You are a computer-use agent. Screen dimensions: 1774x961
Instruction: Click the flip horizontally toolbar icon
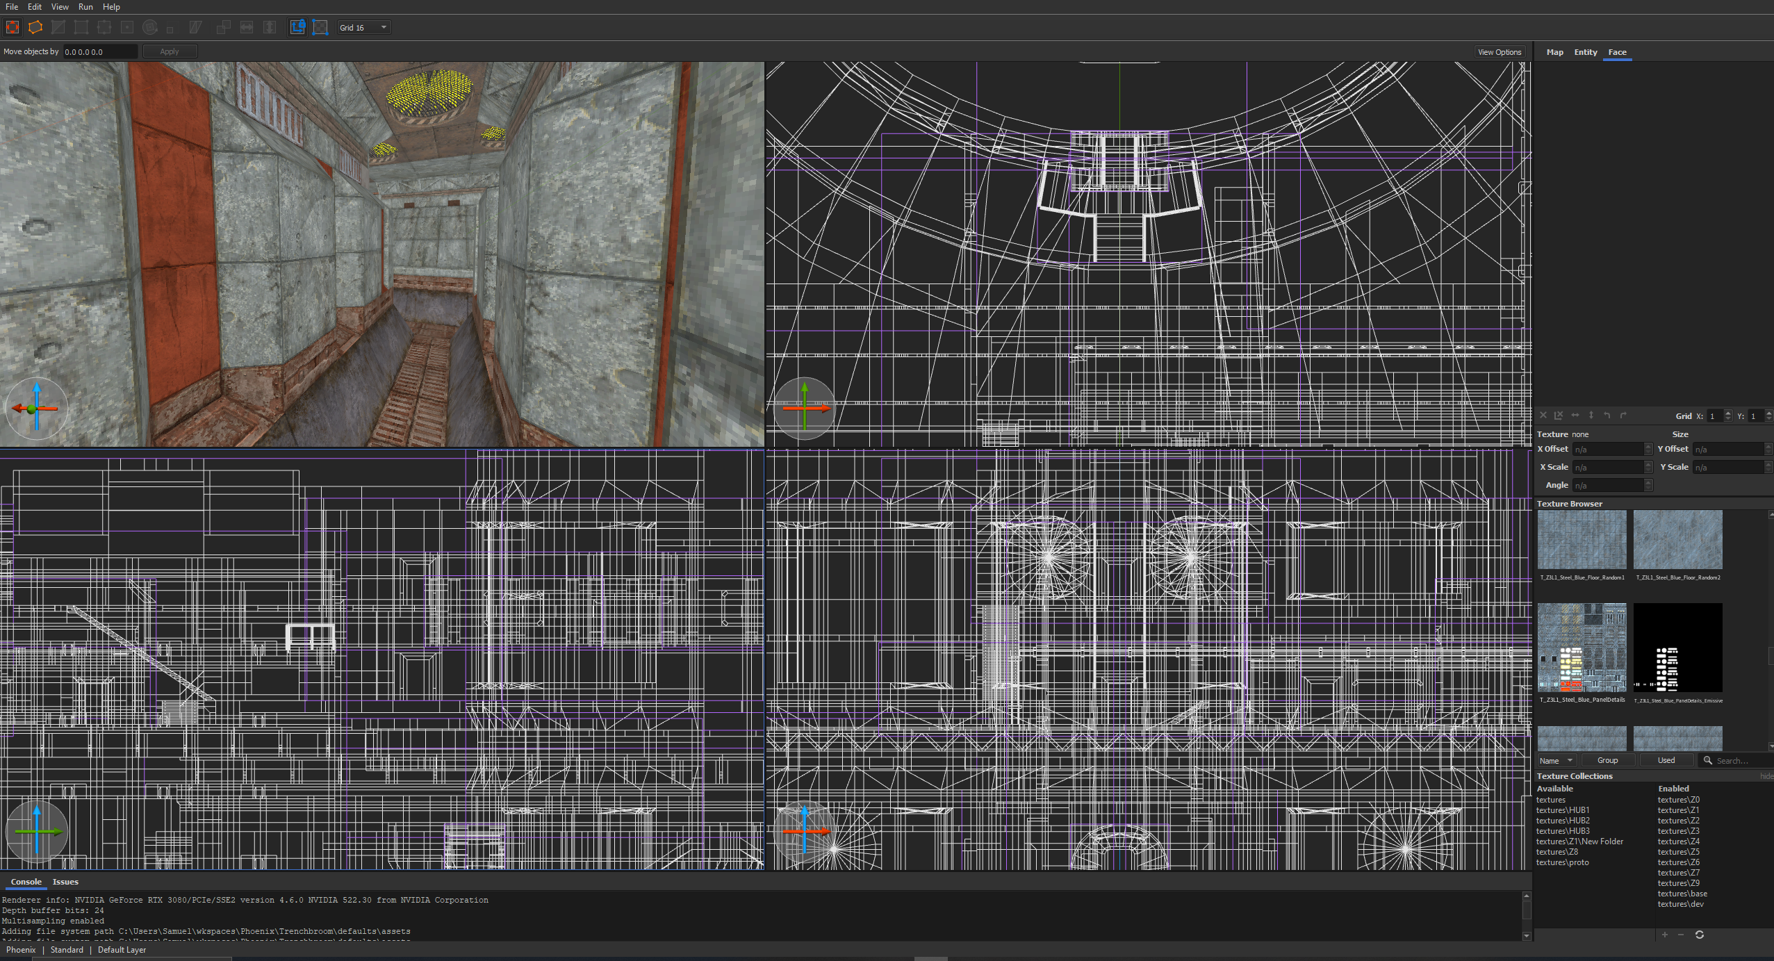pyautogui.click(x=247, y=27)
